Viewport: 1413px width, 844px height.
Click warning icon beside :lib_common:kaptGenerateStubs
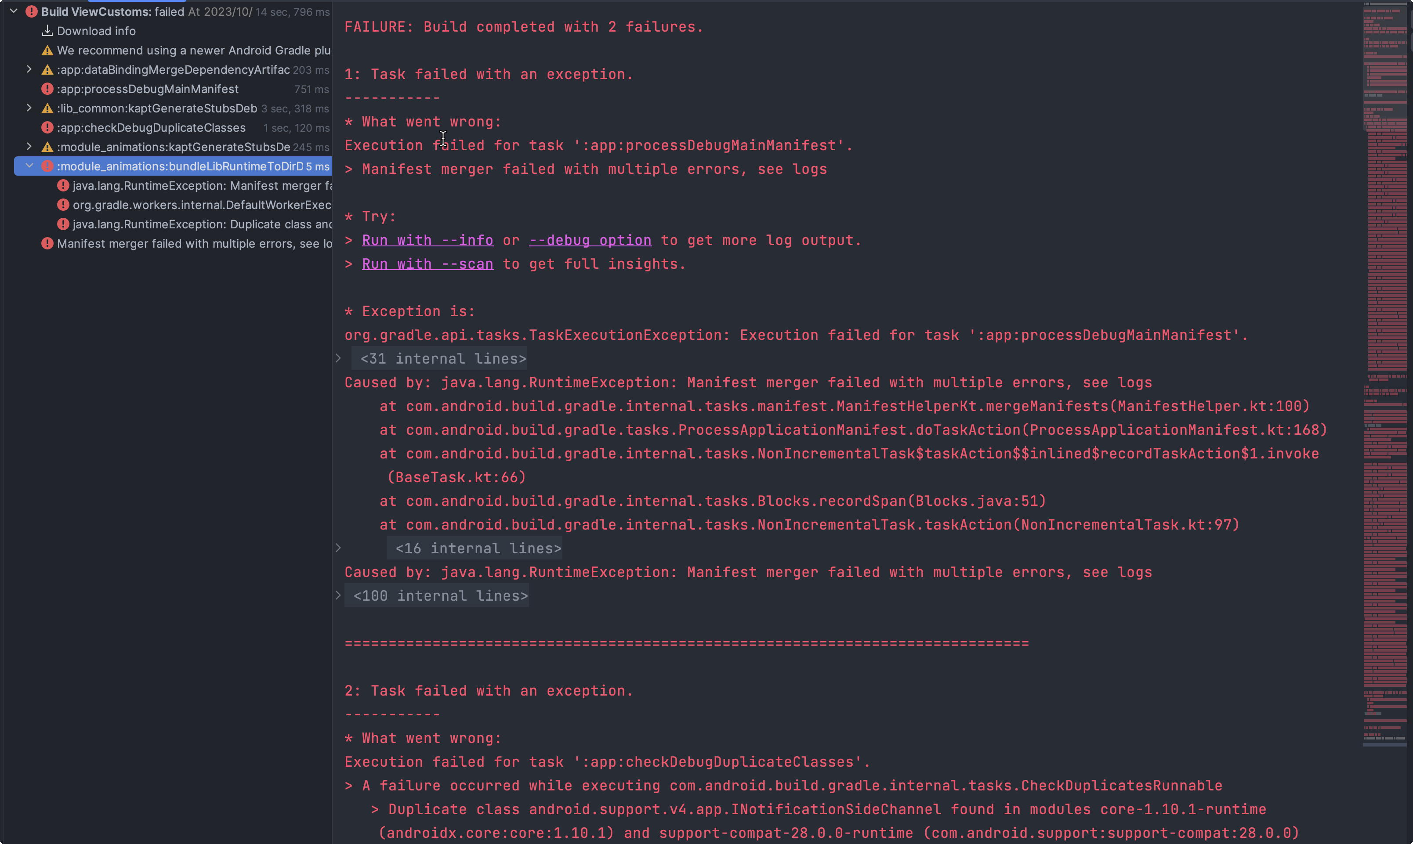(x=47, y=108)
